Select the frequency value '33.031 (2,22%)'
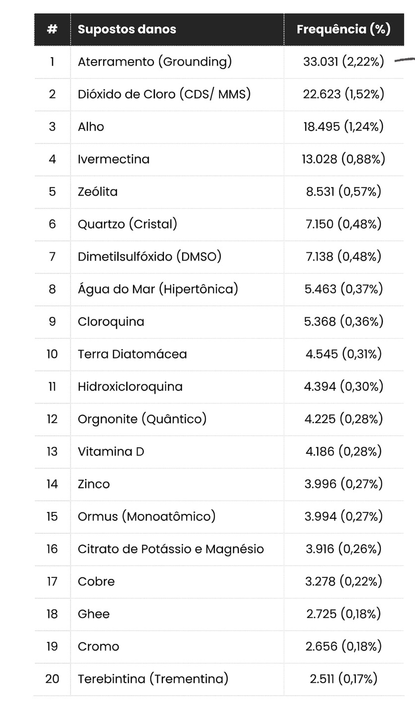 [x=344, y=62]
